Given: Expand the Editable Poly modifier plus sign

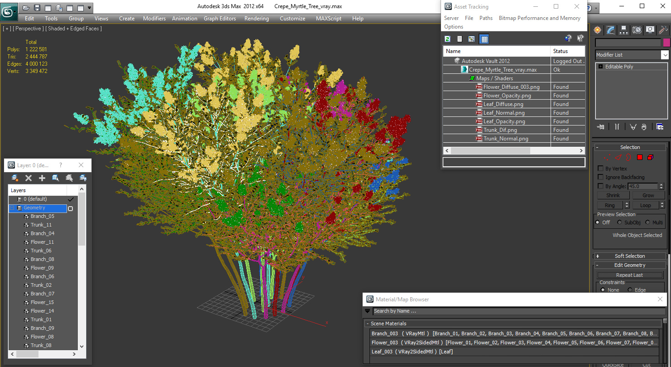Looking at the screenshot, I should pyautogui.click(x=600, y=67).
